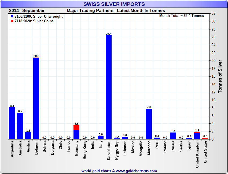Click the Tonnes of Silver axis title

tap(220, 76)
